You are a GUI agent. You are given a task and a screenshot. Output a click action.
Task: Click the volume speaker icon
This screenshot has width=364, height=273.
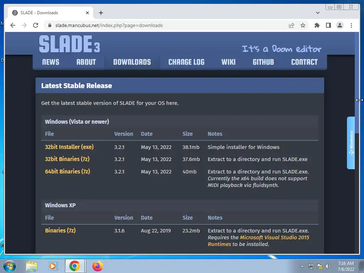(x=328, y=266)
